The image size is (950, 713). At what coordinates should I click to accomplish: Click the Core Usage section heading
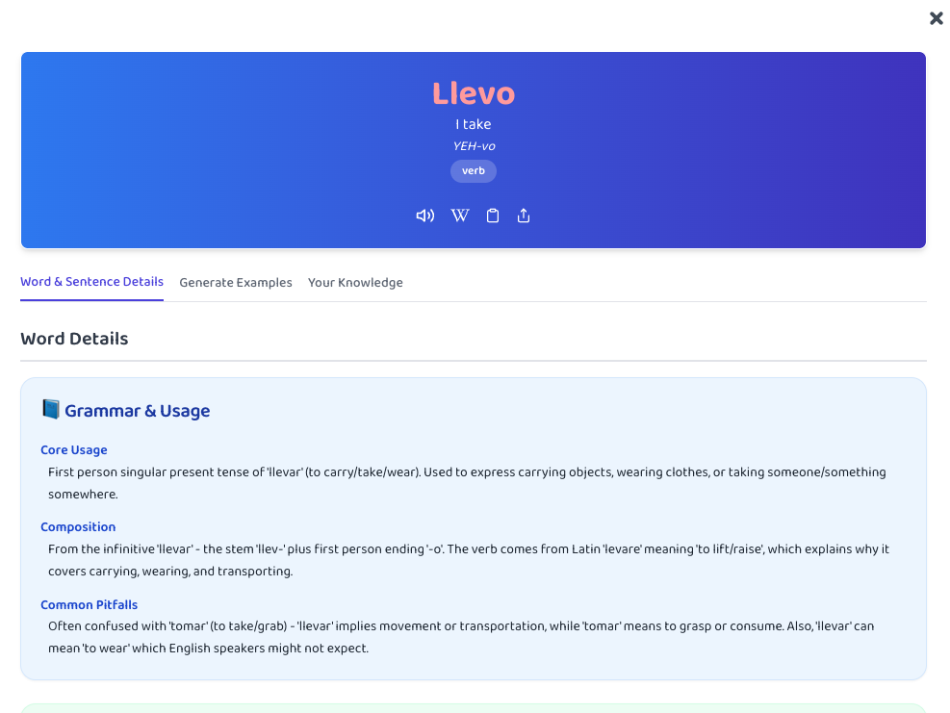coord(74,449)
